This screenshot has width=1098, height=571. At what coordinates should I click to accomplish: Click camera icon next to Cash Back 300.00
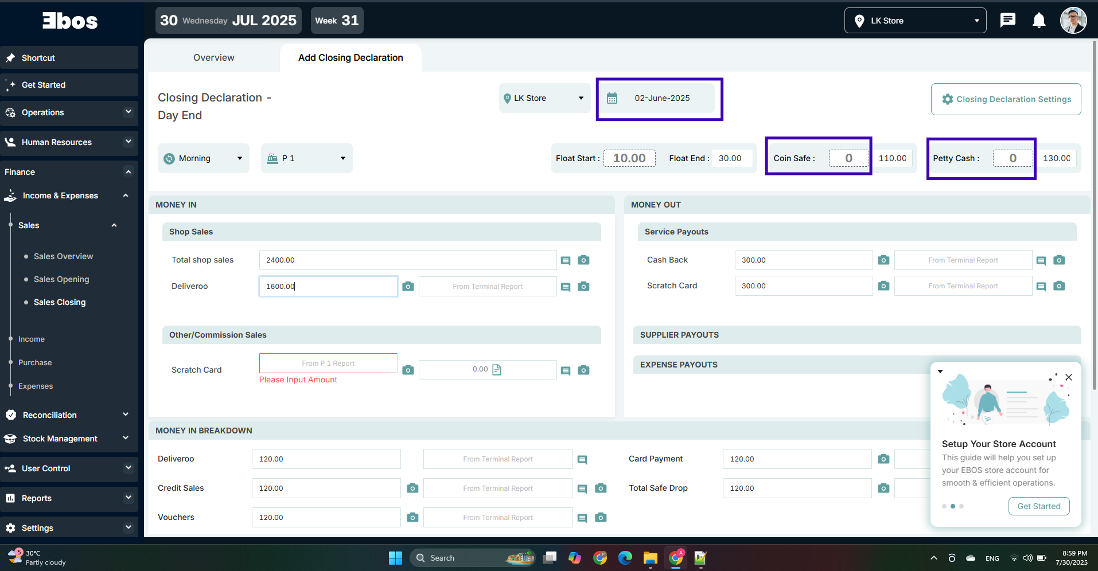click(x=883, y=260)
